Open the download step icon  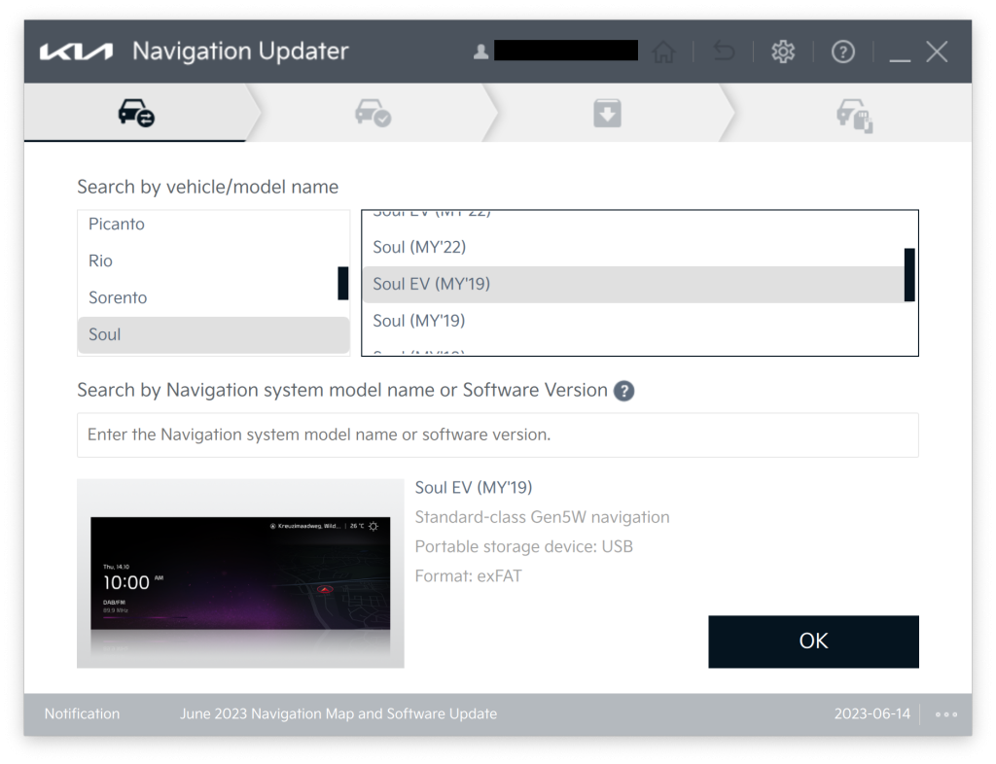tap(608, 112)
